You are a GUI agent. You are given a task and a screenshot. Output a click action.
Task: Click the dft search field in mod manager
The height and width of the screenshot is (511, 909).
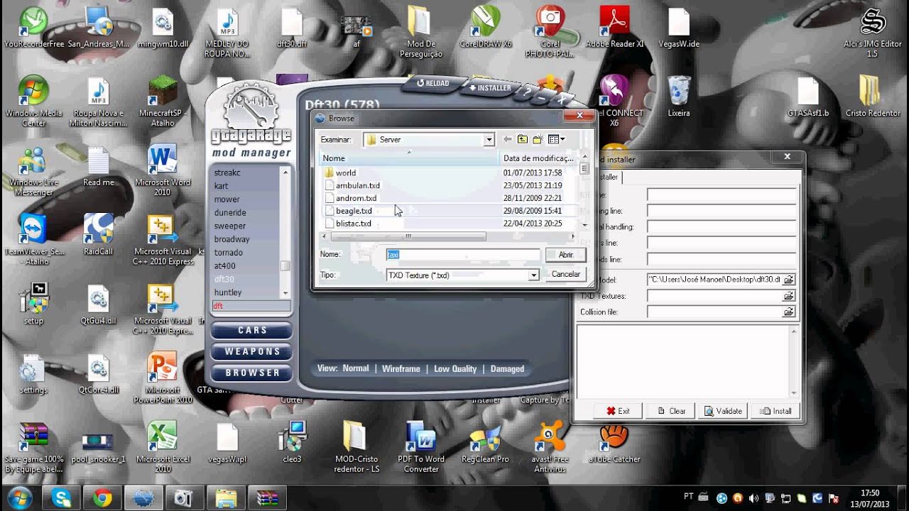click(251, 307)
